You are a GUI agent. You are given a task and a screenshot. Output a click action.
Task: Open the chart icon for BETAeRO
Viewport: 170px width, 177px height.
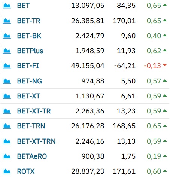(x=7, y=156)
